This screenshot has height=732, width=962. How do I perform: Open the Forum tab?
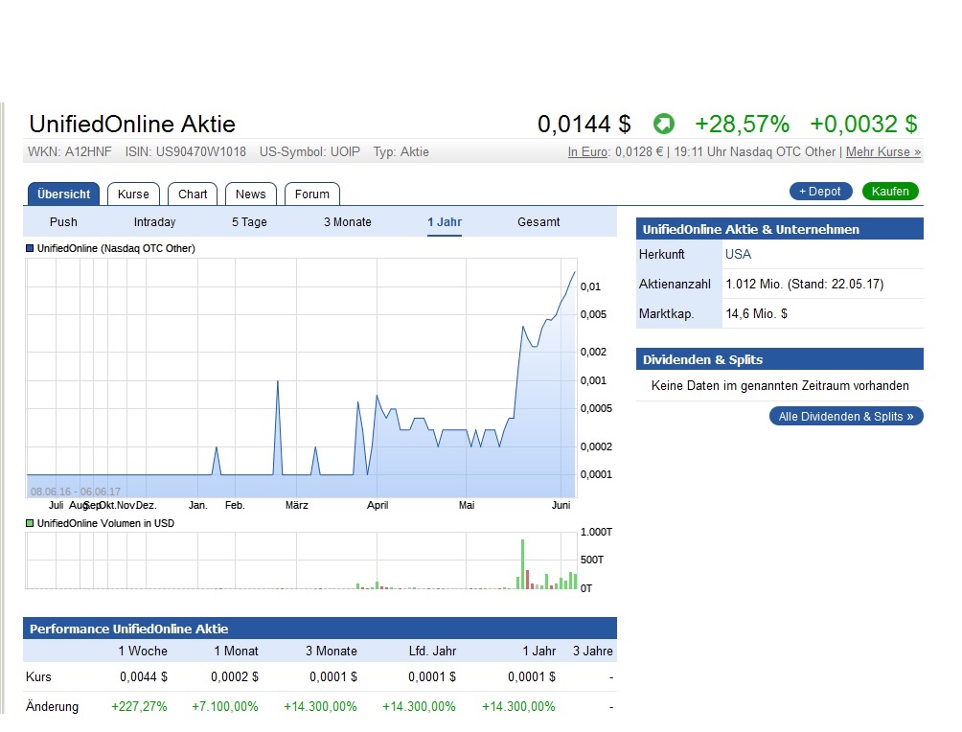coord(311,194)
